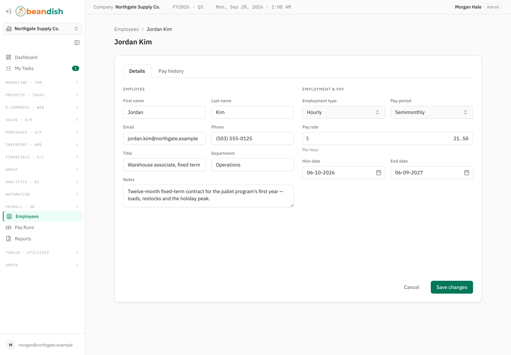The height and width of the screenshot is (355, 511).
Task: Click the Title input field
Action: click(x=164, y=165)
